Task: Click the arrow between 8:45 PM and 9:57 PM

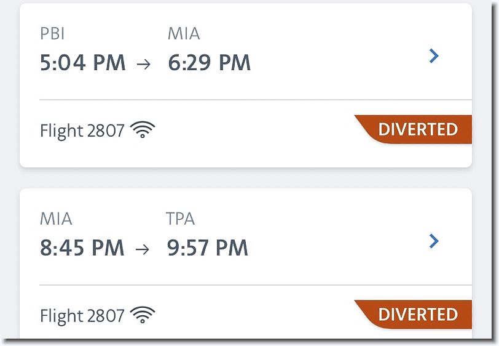Action: click(x=142, y=249)
